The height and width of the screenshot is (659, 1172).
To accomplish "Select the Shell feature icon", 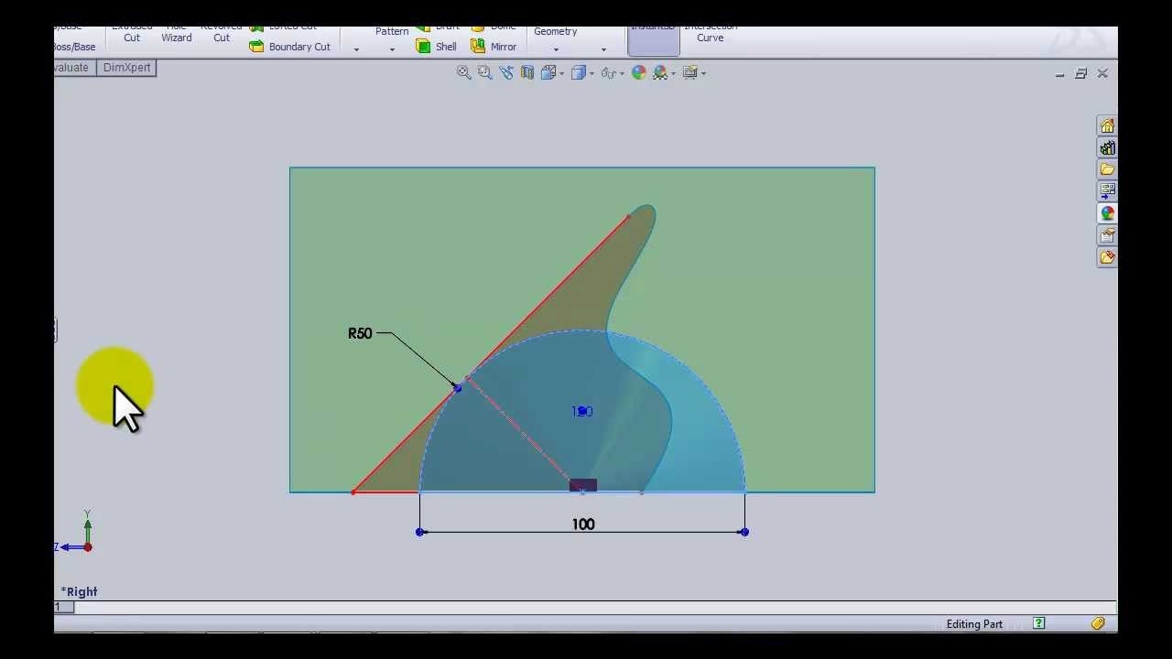I will [423, 47].
